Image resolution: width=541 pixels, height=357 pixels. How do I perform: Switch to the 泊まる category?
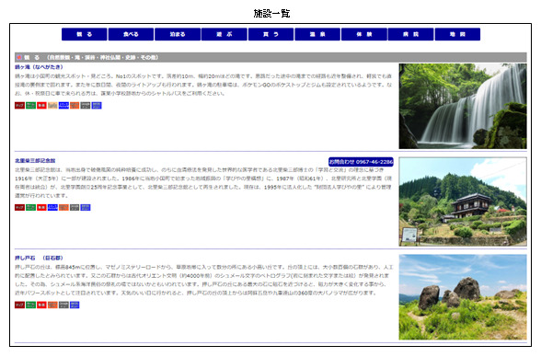(x=178, y=34)
